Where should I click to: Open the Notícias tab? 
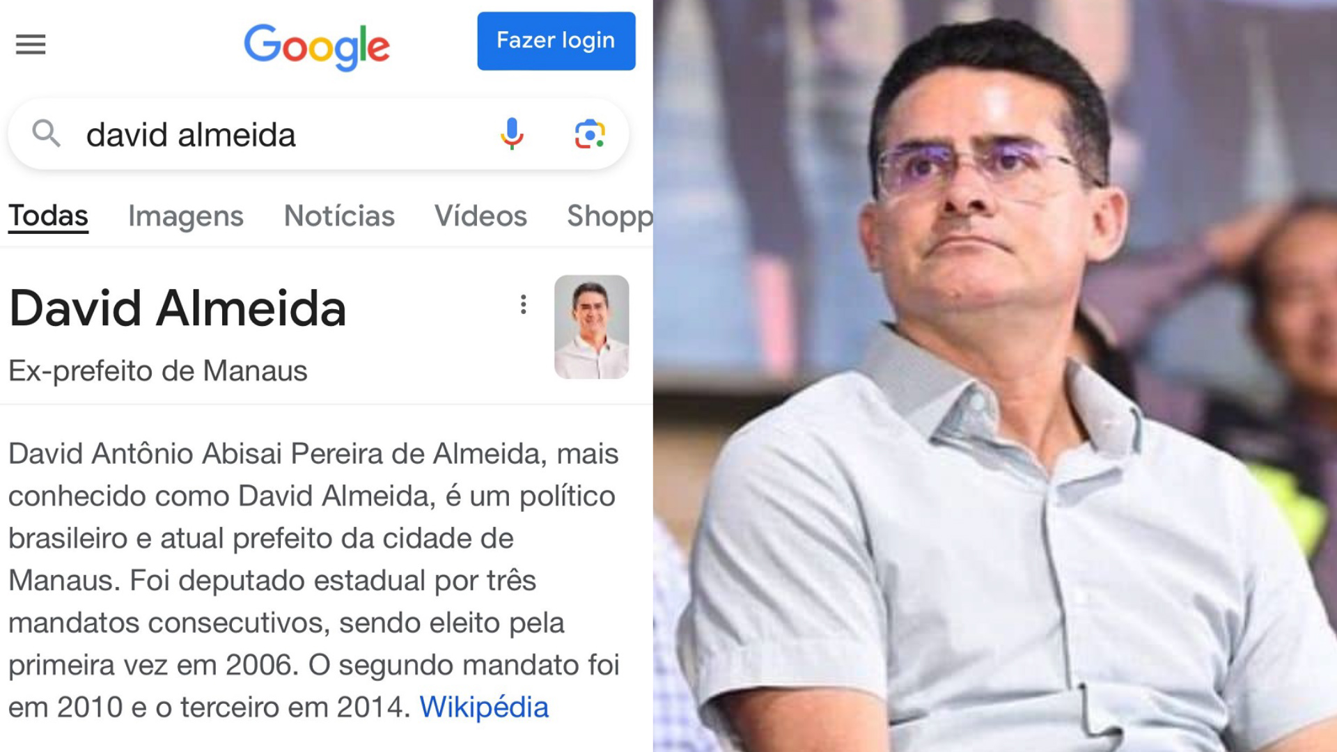pyautogui.click(x=339, y=217)
